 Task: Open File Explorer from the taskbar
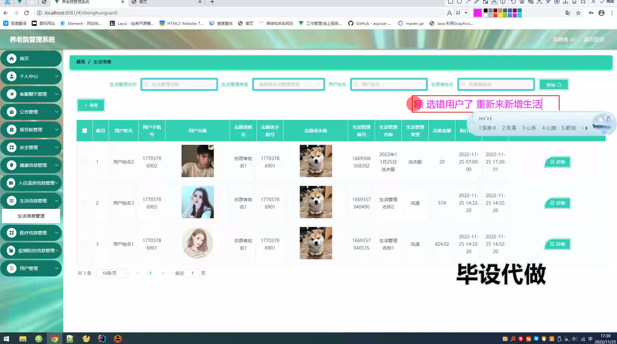pos(23,339)
